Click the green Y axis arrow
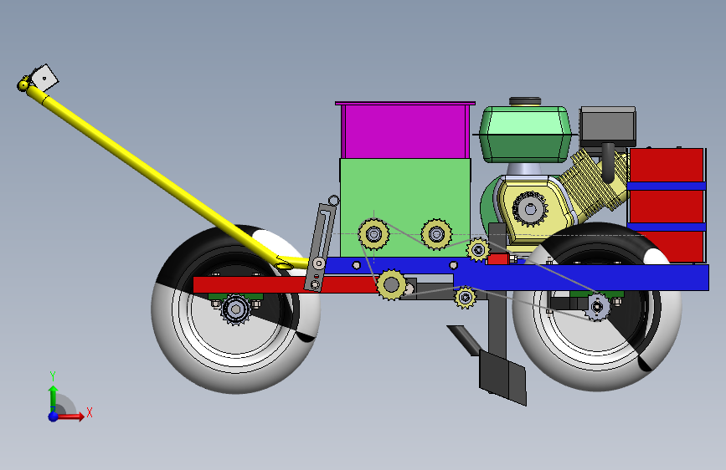 point(54,398)
